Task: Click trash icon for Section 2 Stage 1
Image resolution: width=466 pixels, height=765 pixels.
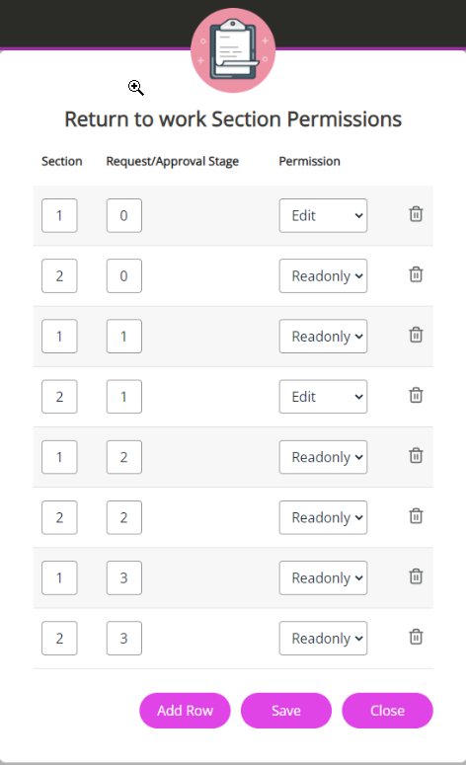Action: click(416, 395)
